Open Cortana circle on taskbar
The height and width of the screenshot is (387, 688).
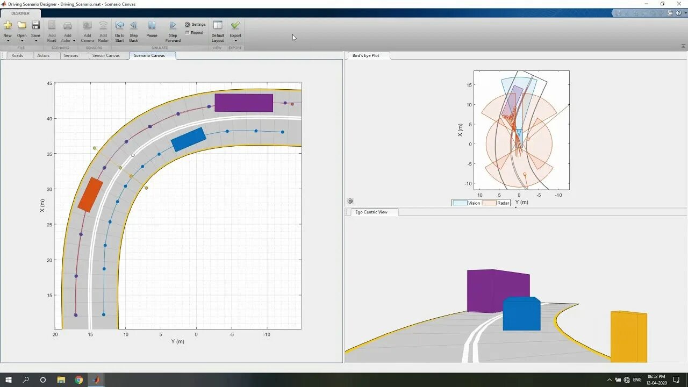(x=43, y=380)
